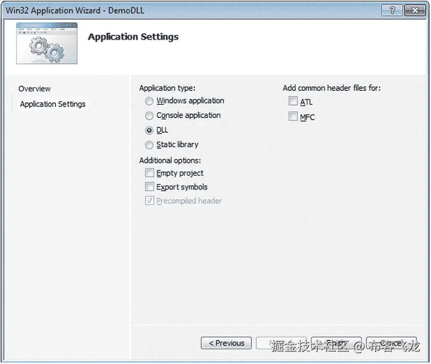Click the wizard help question mark button

coord(392,10)
